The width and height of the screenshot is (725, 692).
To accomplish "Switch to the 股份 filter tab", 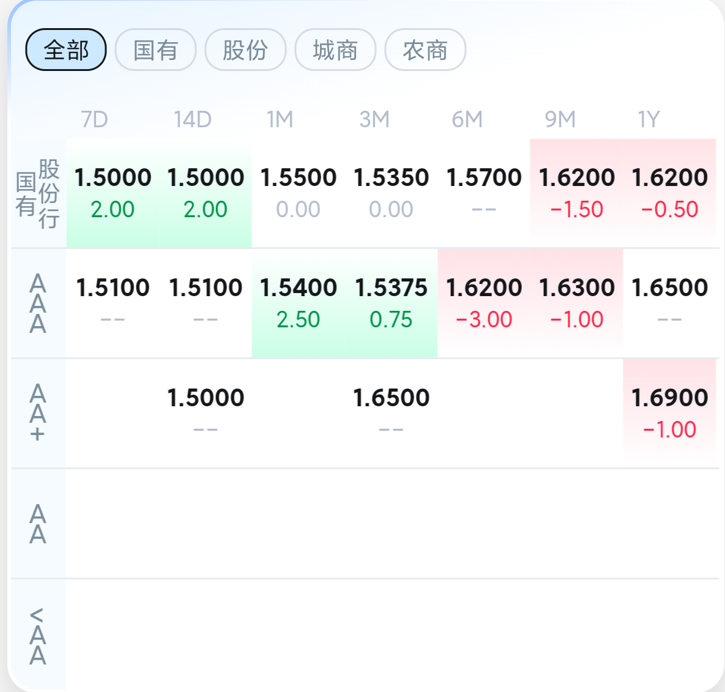I will (245, 50).
